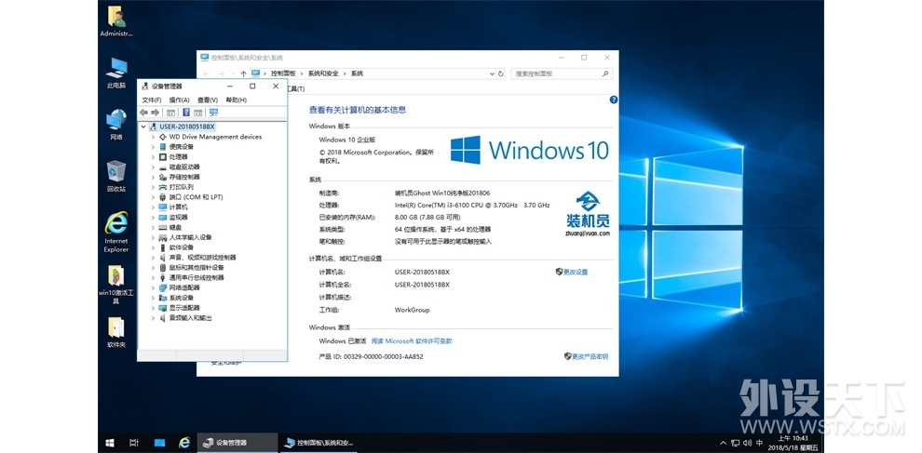Expand the 处理器 node

[x=154, y=157]
